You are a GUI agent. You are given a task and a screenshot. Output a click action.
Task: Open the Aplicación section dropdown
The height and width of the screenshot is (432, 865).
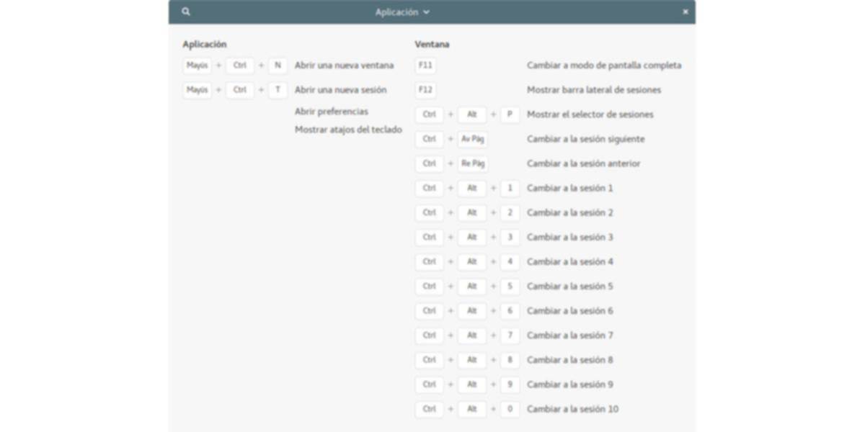tap(402, 12)
